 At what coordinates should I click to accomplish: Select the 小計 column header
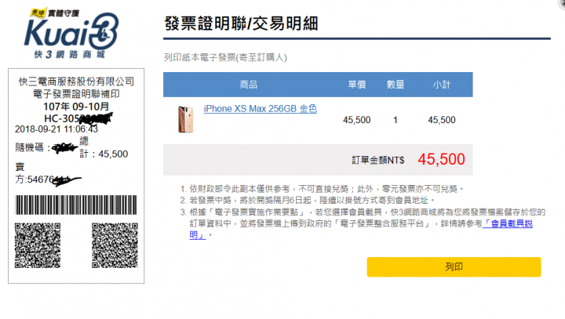(x=441, y=85)
